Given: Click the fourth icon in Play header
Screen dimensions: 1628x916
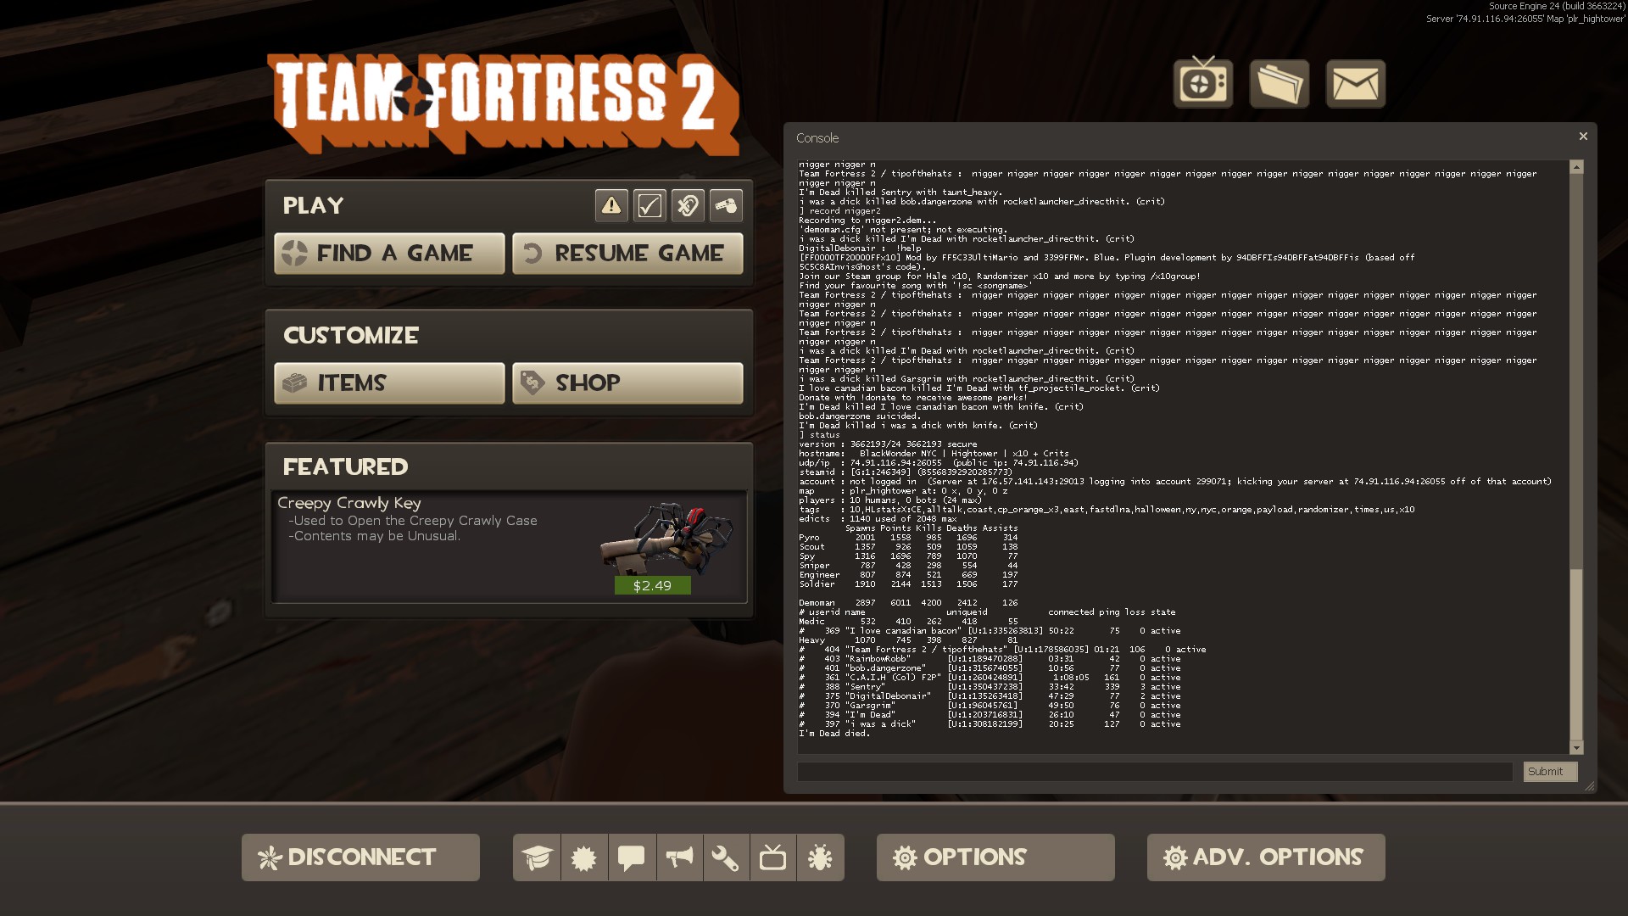Looking at the screenshot, I should coord(726,205).
